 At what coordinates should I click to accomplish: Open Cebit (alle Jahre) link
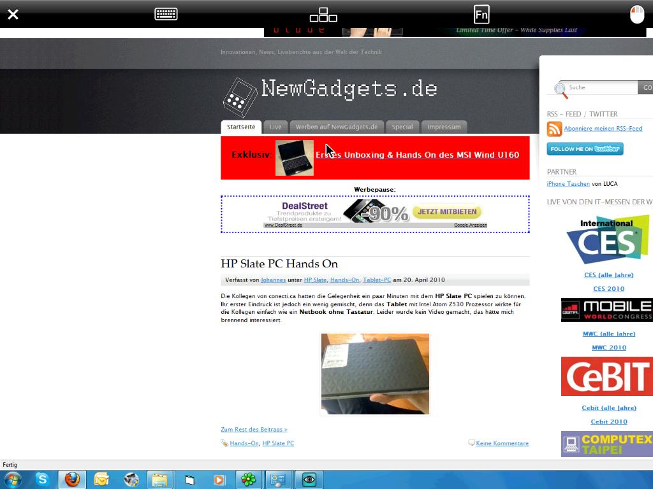click(x=609, y=408)
